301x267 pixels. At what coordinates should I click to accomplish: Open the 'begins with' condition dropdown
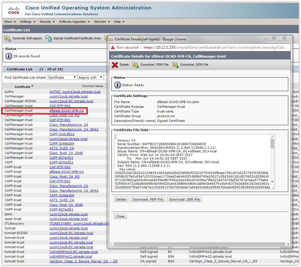pos(90,78)
